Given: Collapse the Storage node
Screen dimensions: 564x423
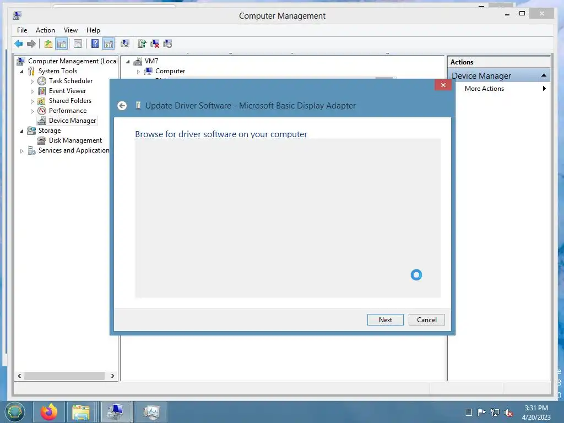Looking at the screenshot, I should pos(21,131).
